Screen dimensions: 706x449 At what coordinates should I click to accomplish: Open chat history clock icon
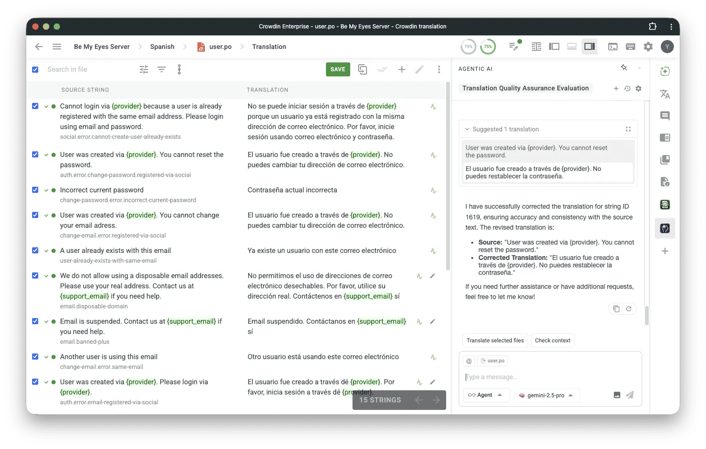[x=627, y=88]
